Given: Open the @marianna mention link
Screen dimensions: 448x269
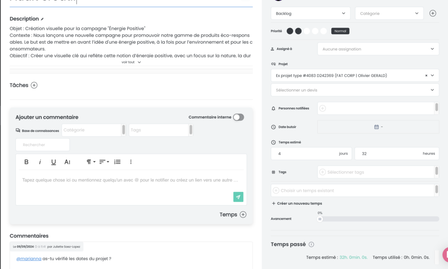Looking at the screenshot, I should pos(29,259).
